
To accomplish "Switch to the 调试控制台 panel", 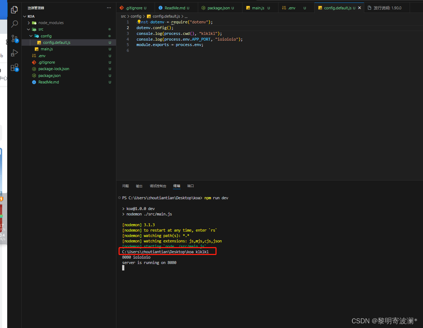I will pyautogui.click(x=158, y=186).
